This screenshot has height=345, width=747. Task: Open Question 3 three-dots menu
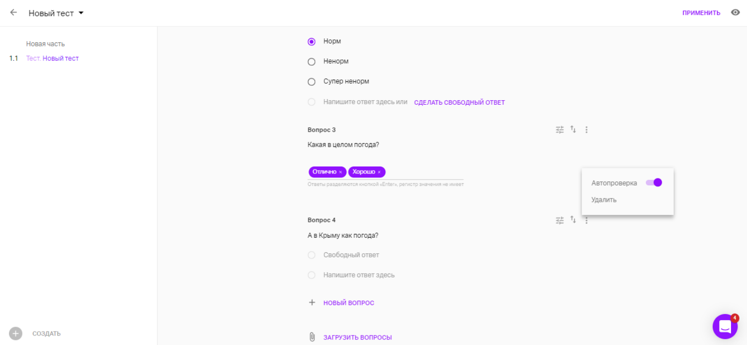pos(587,130)
